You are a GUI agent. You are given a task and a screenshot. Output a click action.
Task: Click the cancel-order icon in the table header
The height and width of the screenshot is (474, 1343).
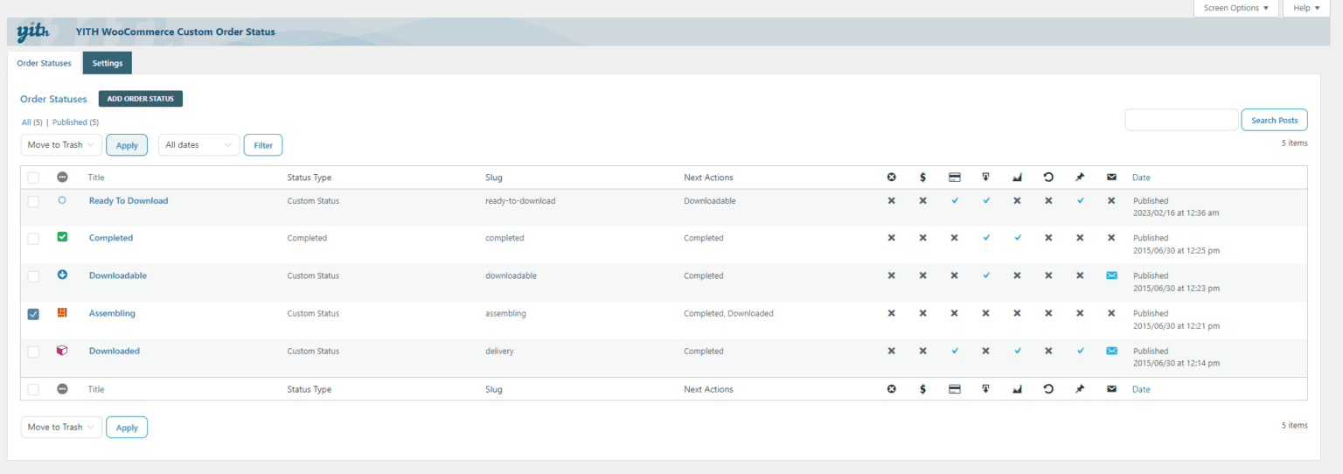(x=891, y=178)
